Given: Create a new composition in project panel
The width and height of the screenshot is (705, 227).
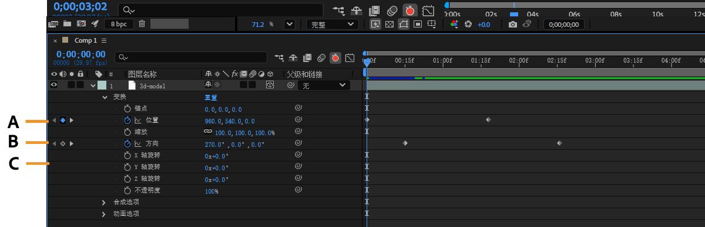Looking at the screenshot, I should pos(80,24).
